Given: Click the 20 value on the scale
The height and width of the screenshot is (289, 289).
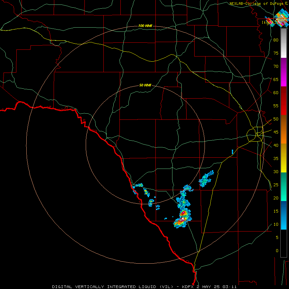Looking at the screenshot, I should coord(276,198).
